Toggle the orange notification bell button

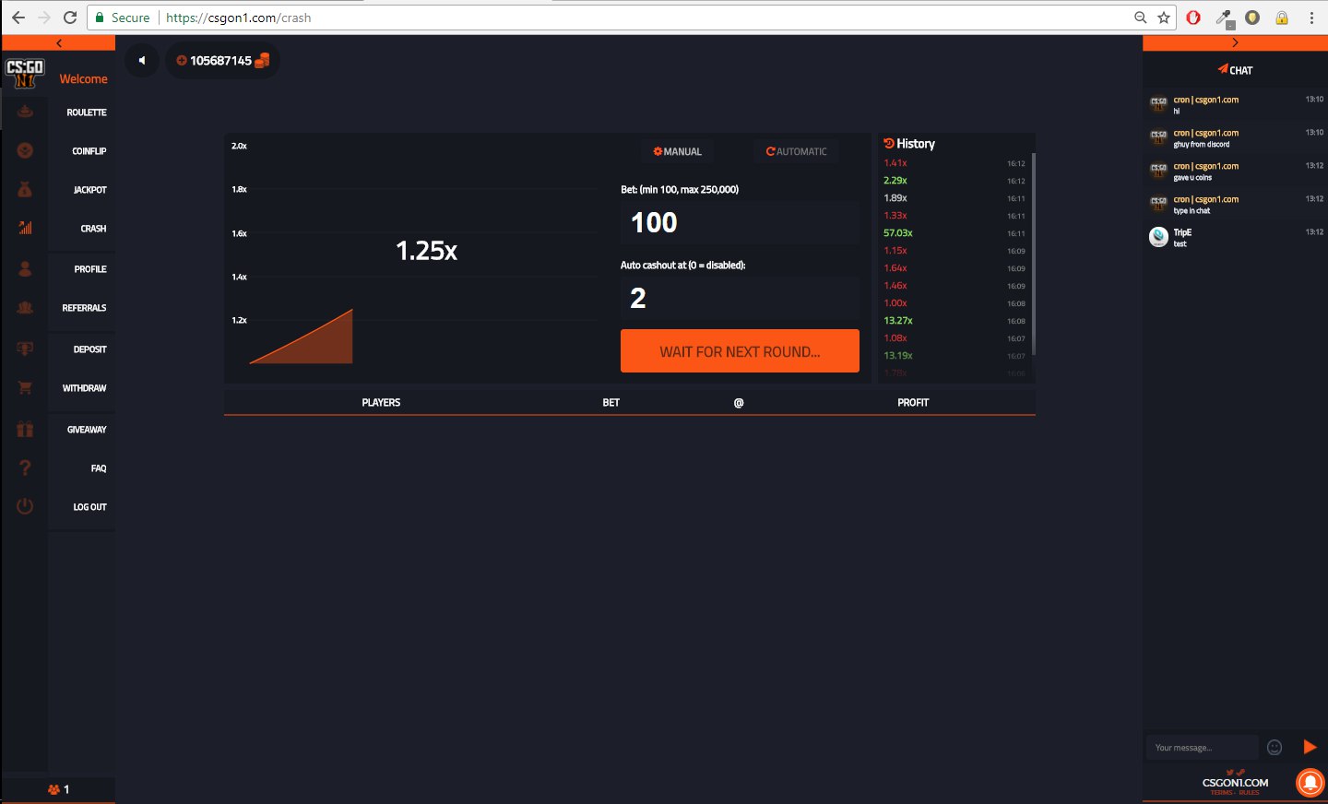[x=1310, y=782]
